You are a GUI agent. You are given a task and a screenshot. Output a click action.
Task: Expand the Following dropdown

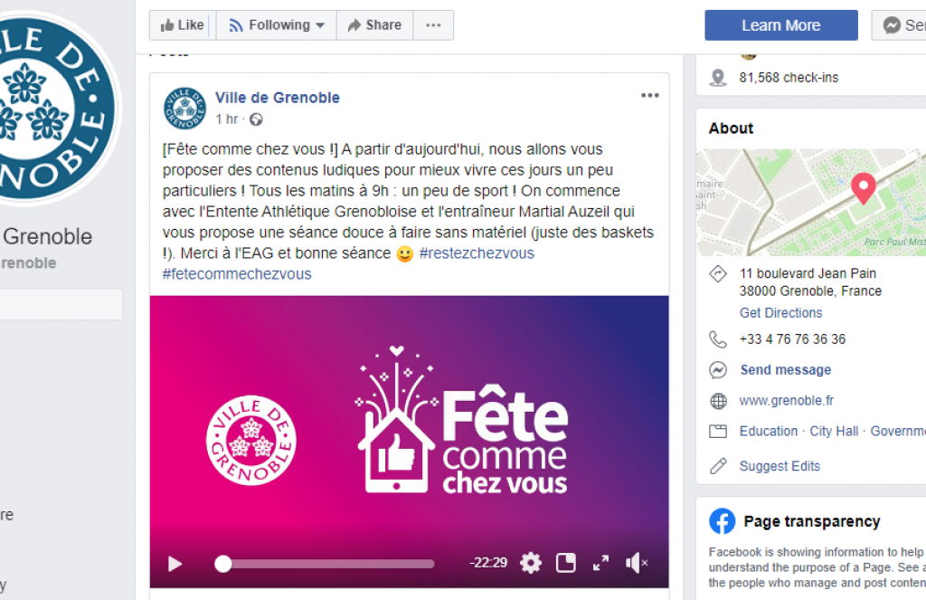tap(277, 25)
